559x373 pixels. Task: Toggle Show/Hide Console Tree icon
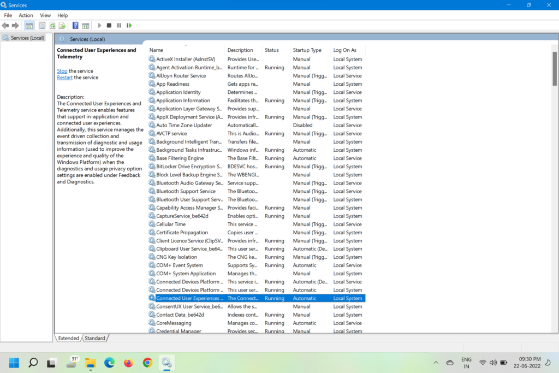coord(29,26)
